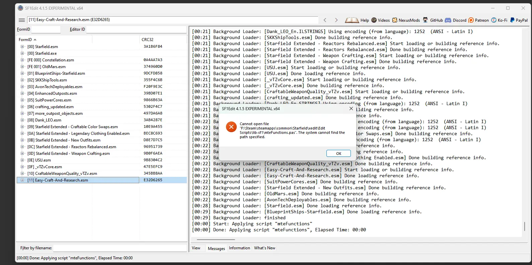The width and height of the screenshot is (532, 265).
Task: Maximize the SF1Edit window
Action: pyautogui.click(x=508, y=8)
